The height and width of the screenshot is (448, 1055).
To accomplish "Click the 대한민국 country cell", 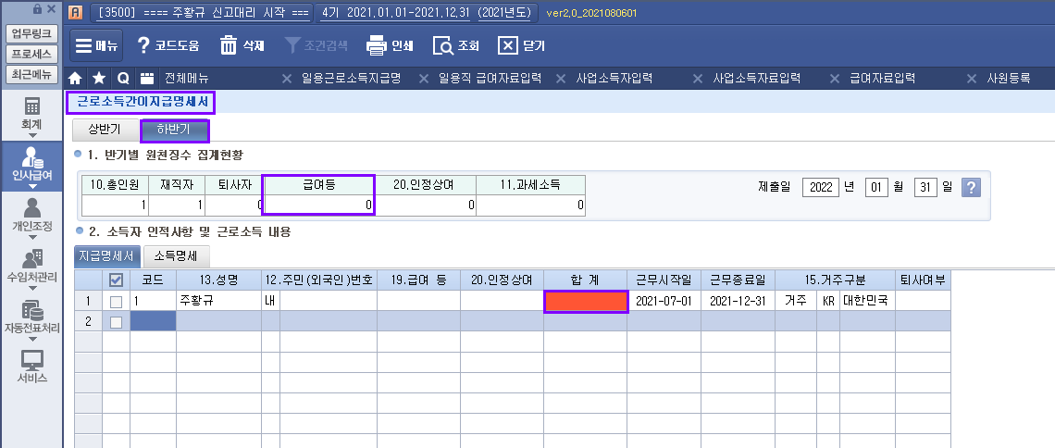I will 866,301.
